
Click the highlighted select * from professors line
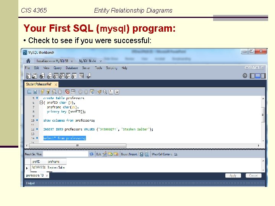(x=65, y=138)
